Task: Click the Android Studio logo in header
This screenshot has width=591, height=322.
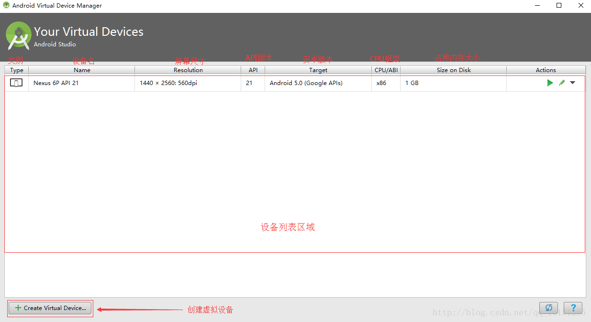Action: pyautogui.click(x=18, y=36)
